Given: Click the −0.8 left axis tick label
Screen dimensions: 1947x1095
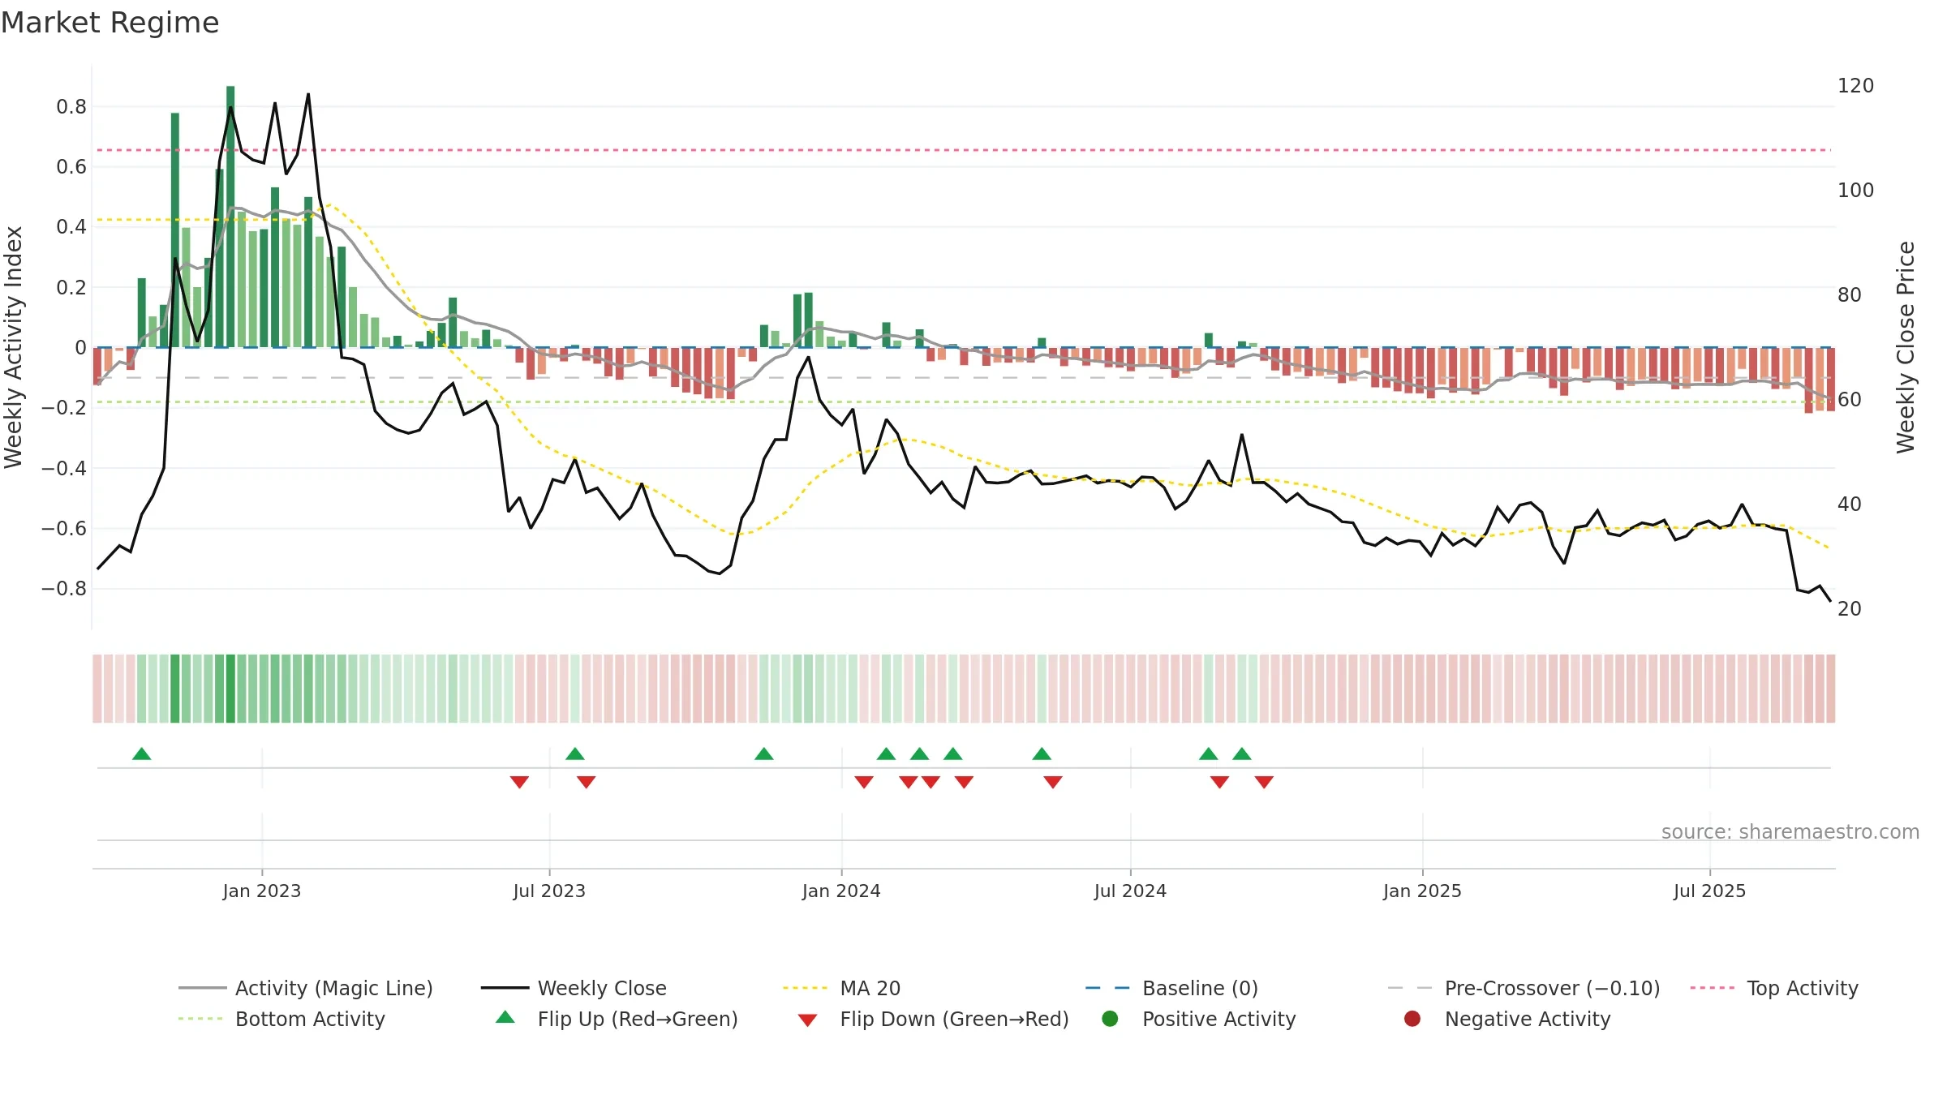Looking at the screenshot, I should 64,588.
